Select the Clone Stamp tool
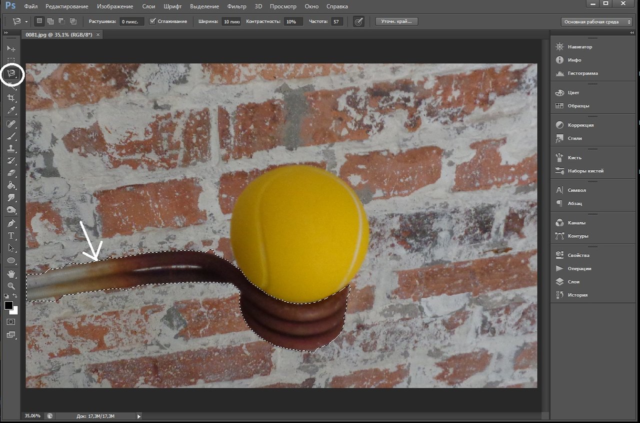Image resolution: width=640 pixels, height=423 pixels. tap(11, 149)
